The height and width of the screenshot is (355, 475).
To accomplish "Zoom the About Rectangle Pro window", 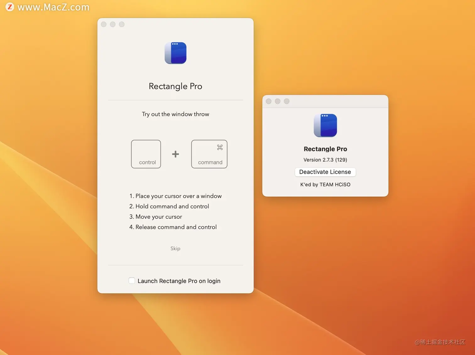I will coord(287,101).
